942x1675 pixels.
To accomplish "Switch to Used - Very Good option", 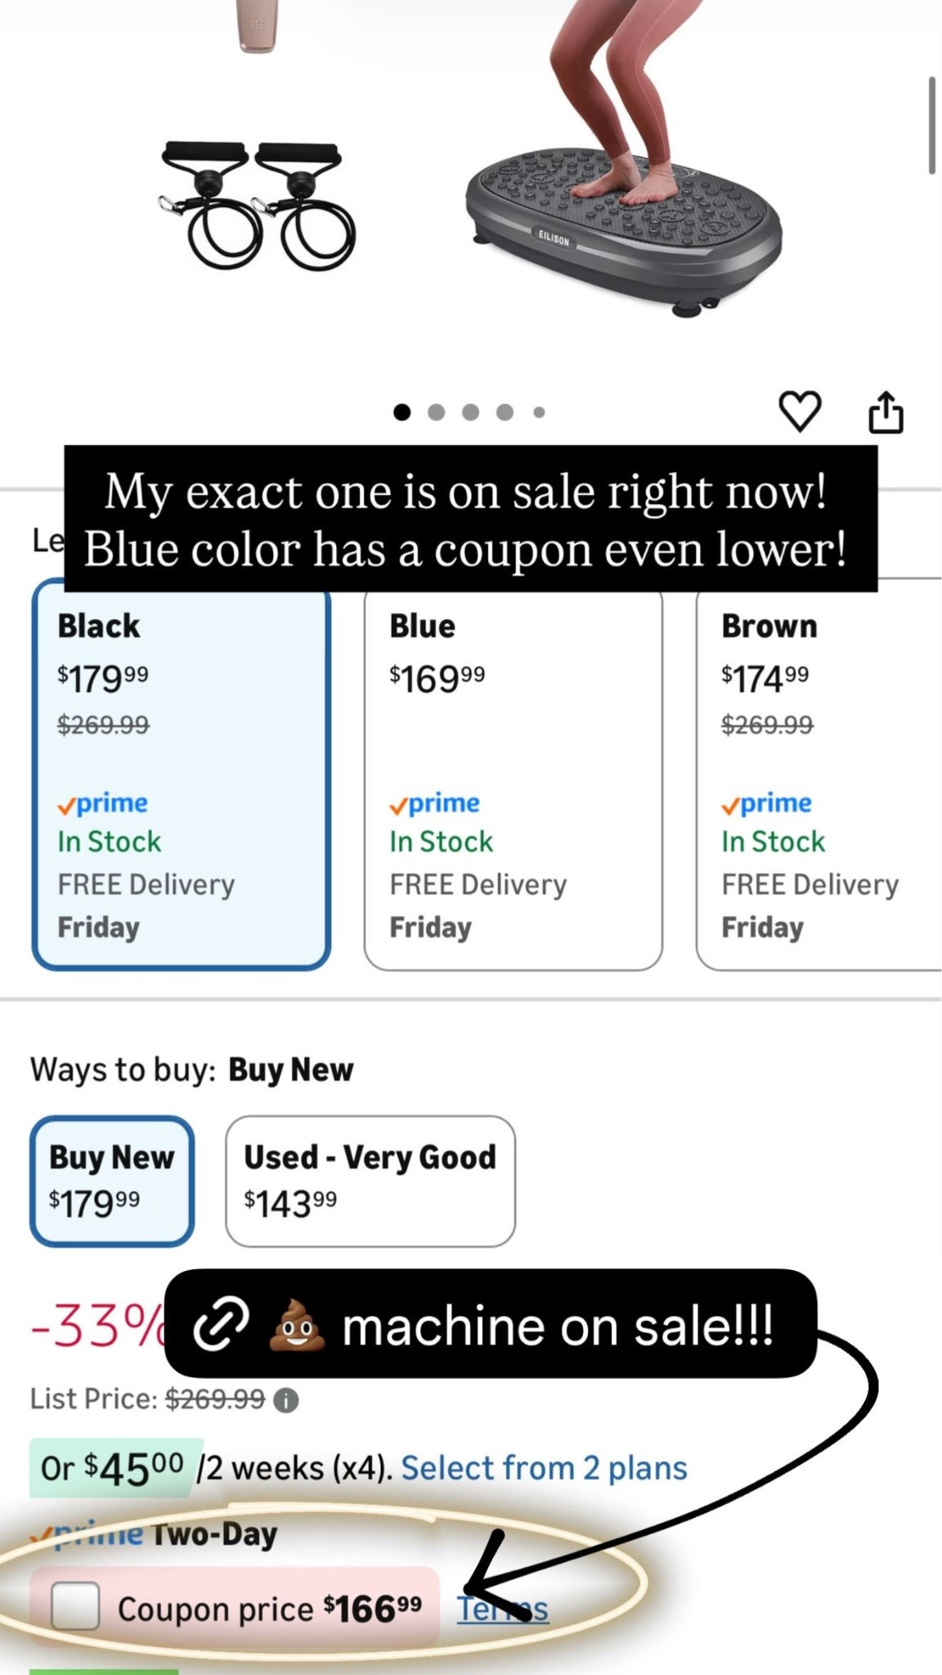I will [x=370, y=1181].
